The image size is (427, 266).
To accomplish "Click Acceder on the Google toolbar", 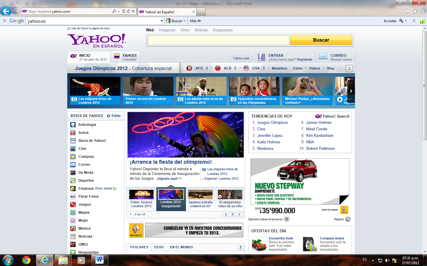I will pos(390,21).
